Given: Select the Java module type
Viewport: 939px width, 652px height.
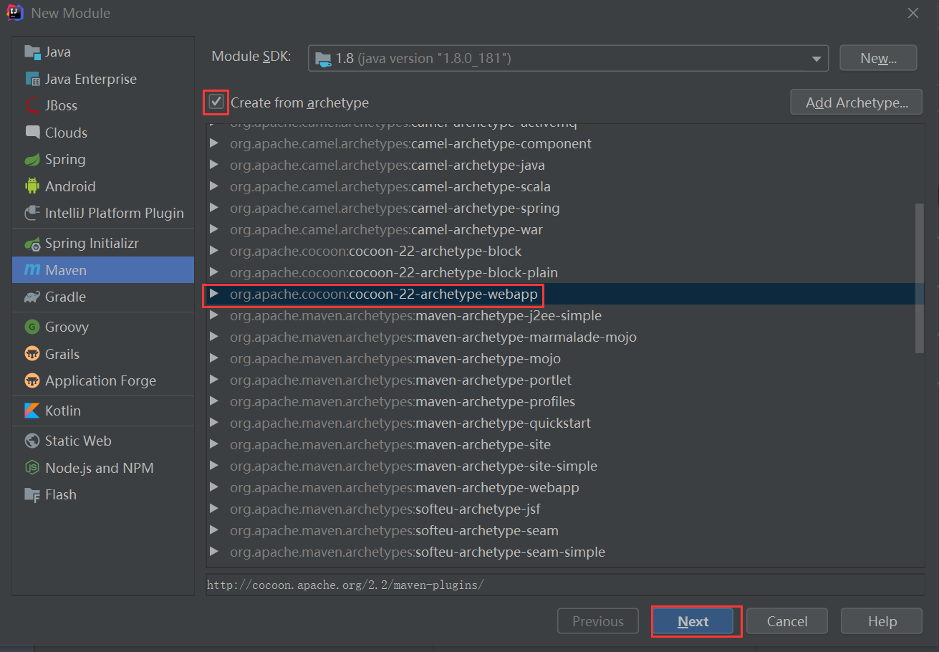Looking at the screenshot, I should coord(103,52).
